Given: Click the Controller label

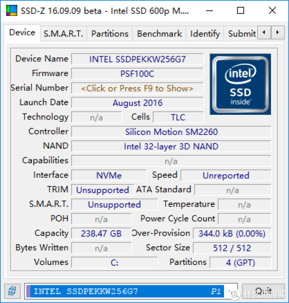Looking at the screenshot, I should click(x=48, y=132).
